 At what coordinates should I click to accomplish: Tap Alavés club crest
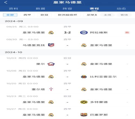pyautogui.click(x=84, y=32)
